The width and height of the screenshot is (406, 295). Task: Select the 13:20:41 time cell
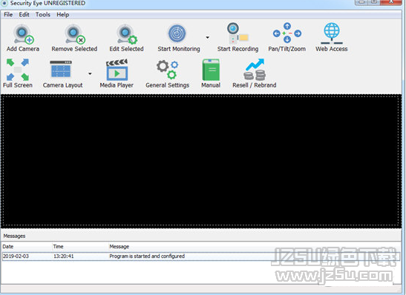pyautogui.click(x=64, y=256)
